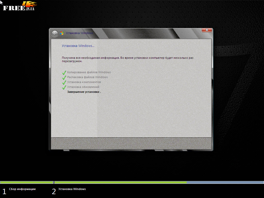Click the checkmark next to Установка обновлений

tap(64, 87)
